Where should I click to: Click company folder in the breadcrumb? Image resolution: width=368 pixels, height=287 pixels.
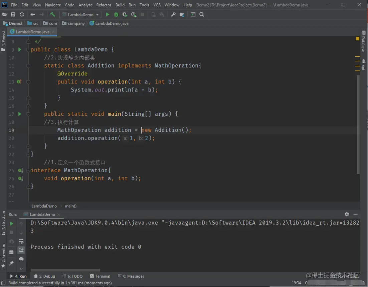[73, 23]
